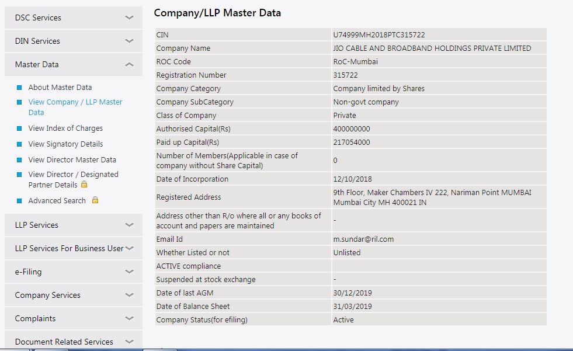Click blue bullet beside View Index of Charges
Screen dimensions: 573x351
19,128
